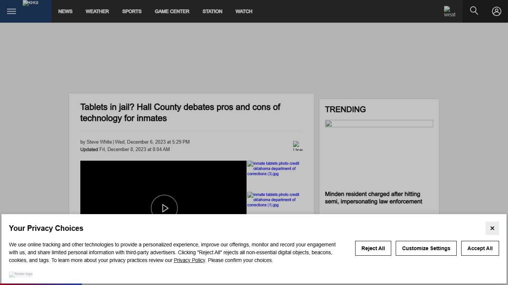Play the inmate tablets video

point(164,208)
